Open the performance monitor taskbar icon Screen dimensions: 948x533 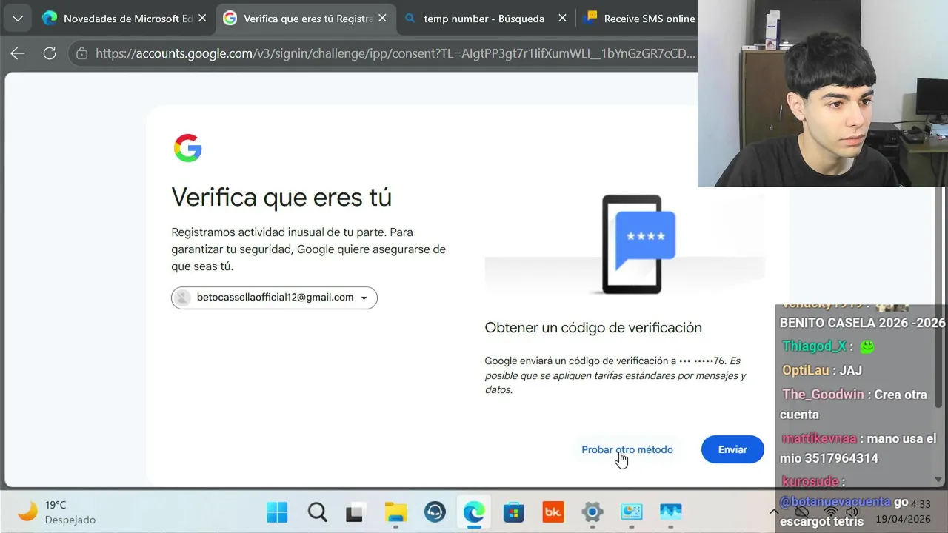click(670, 512)
